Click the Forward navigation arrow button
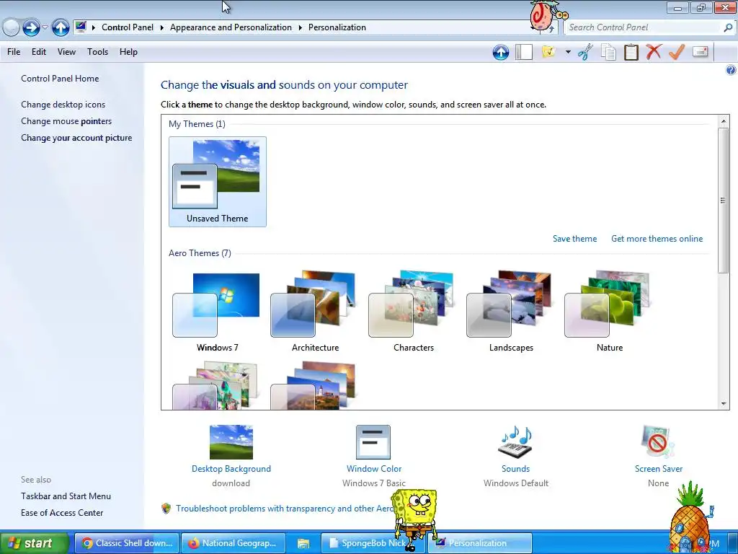Image resolution: width=738 pixels, height=554 pixels. pyautogui.click(x=31, y=28)
